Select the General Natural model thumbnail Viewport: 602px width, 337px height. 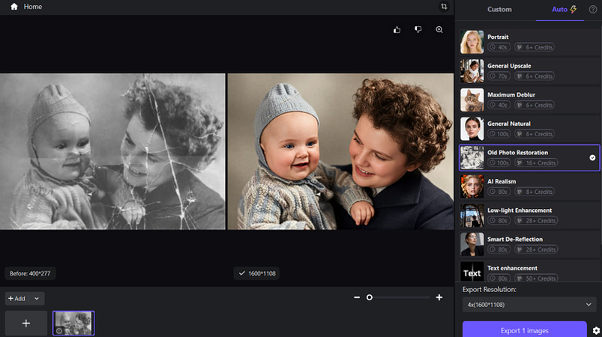click(x=472, y=129)
